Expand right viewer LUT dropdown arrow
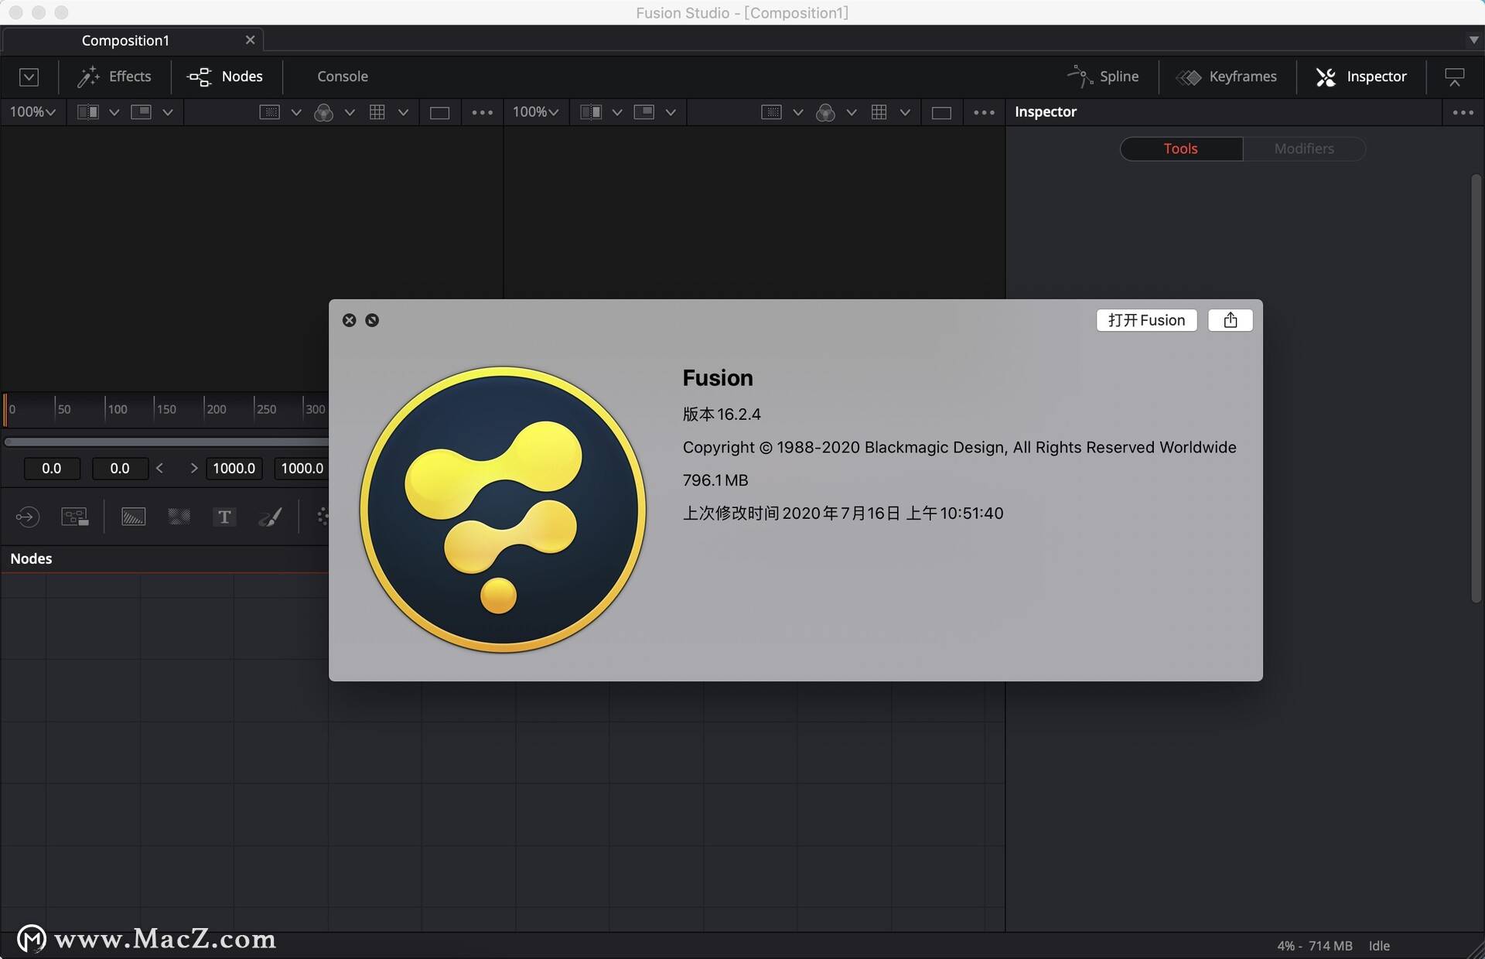This screenshot has height=959, width=1485. tap(905, 113)
